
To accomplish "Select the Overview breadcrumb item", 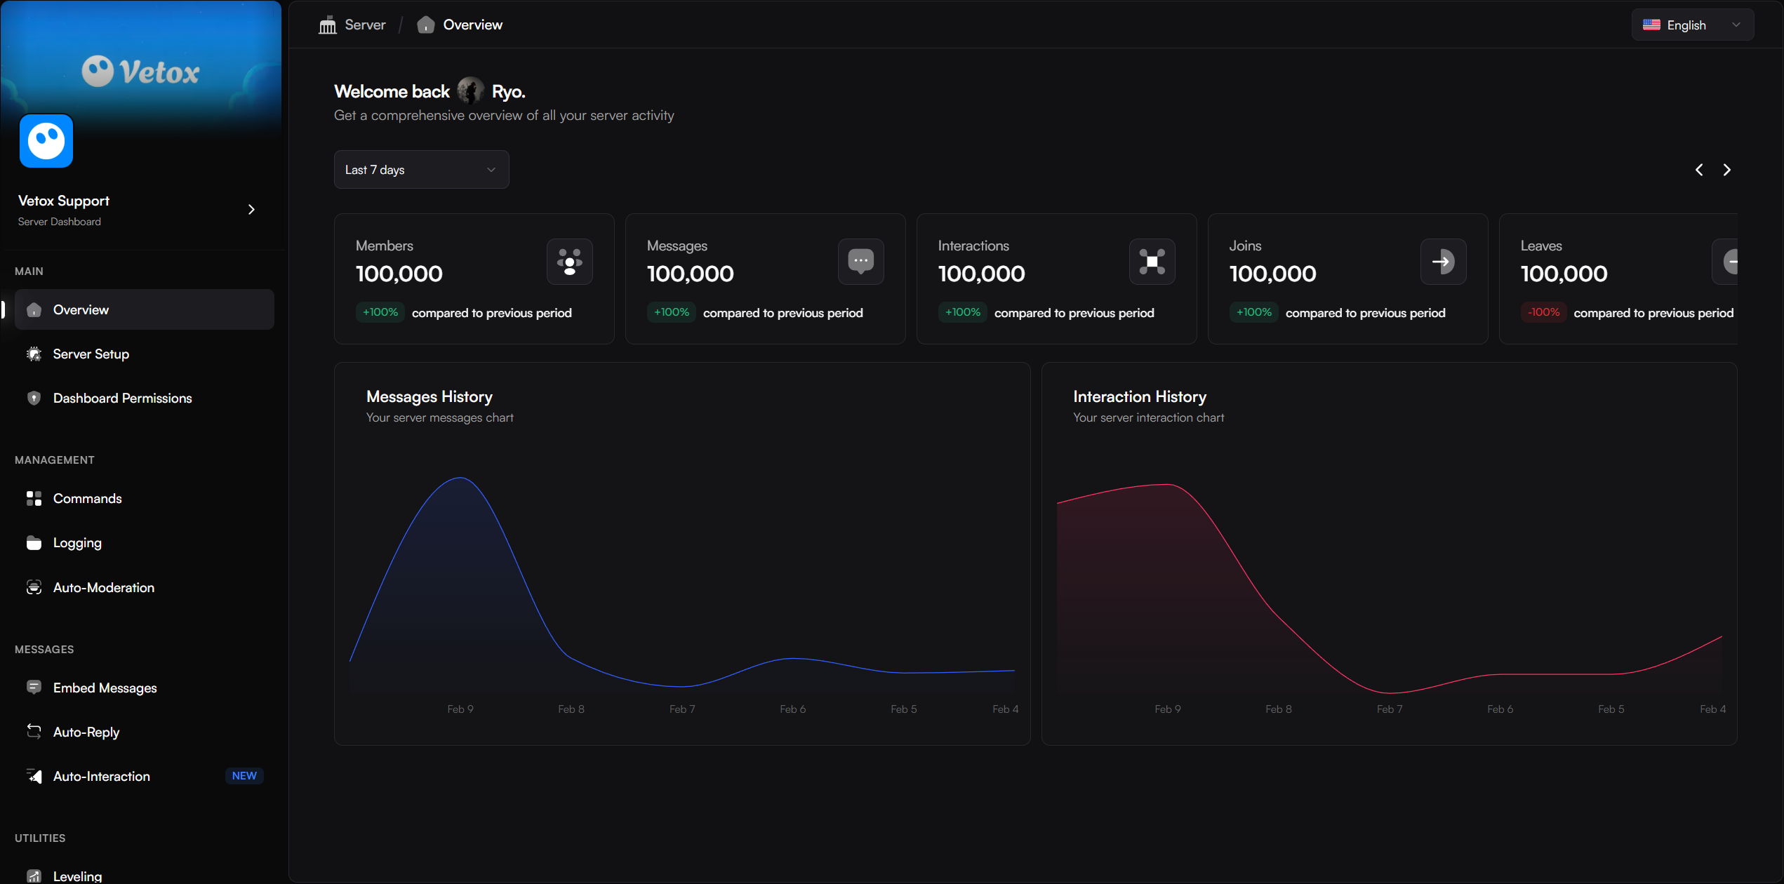I will point(472,24).
